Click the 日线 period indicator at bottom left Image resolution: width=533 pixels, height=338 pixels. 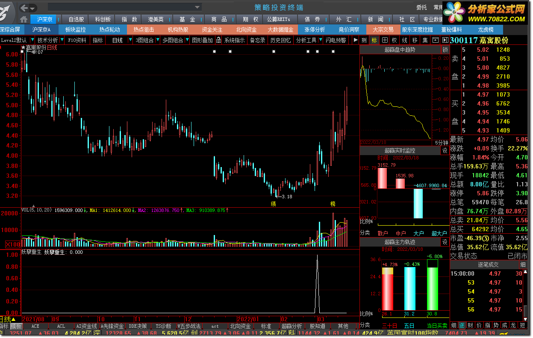[8, 319]
